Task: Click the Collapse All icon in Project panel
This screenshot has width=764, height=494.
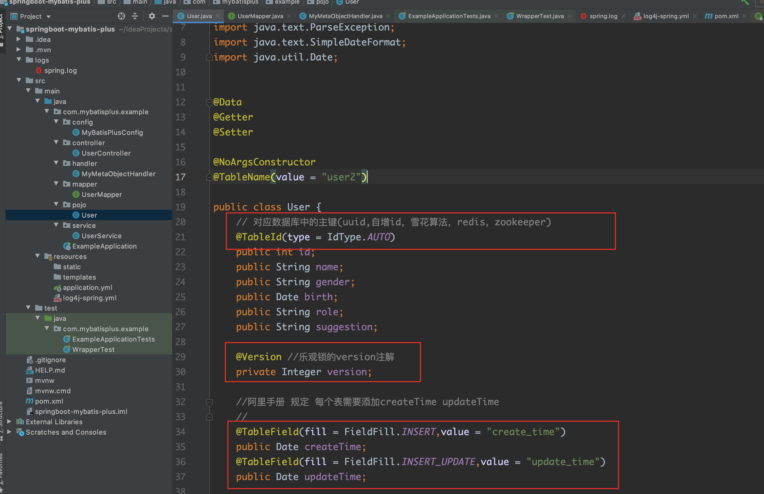Action: click(x=135, y=16)
